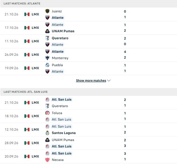Select the Last Matches: Atlante header
This screenshot has height=164, width=177.
coord(89,4)
